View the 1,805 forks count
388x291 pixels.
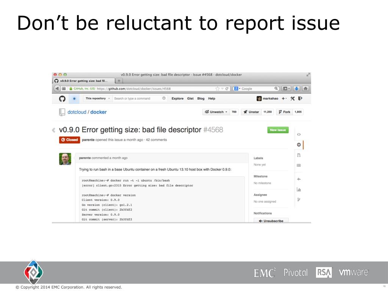pos(298,112)
